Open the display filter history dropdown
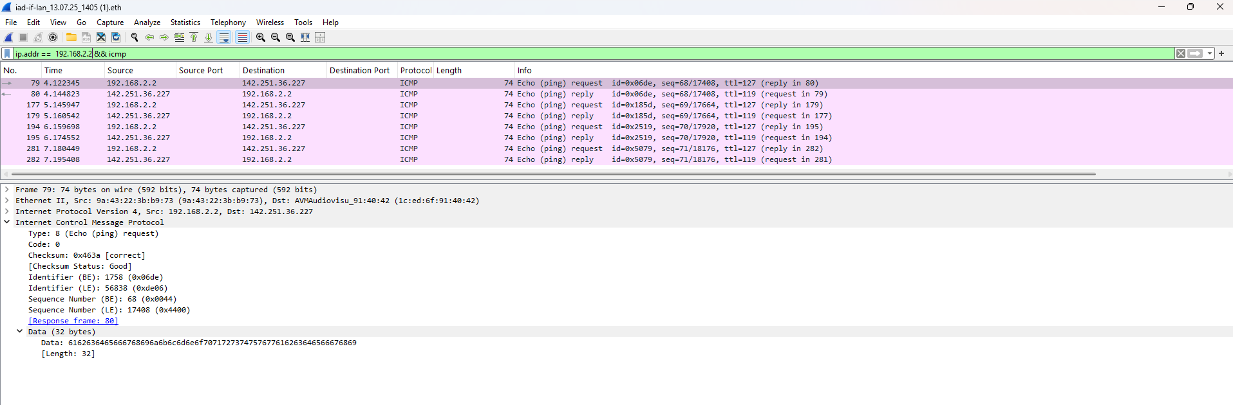Image resolution: width=1233 pixels, height=405 pixels. [1210, 53]
